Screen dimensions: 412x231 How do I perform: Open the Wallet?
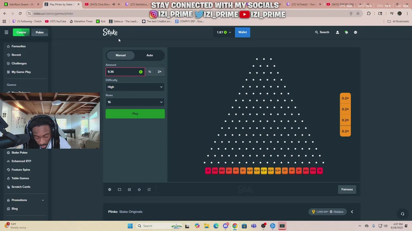tap(243, 32)
